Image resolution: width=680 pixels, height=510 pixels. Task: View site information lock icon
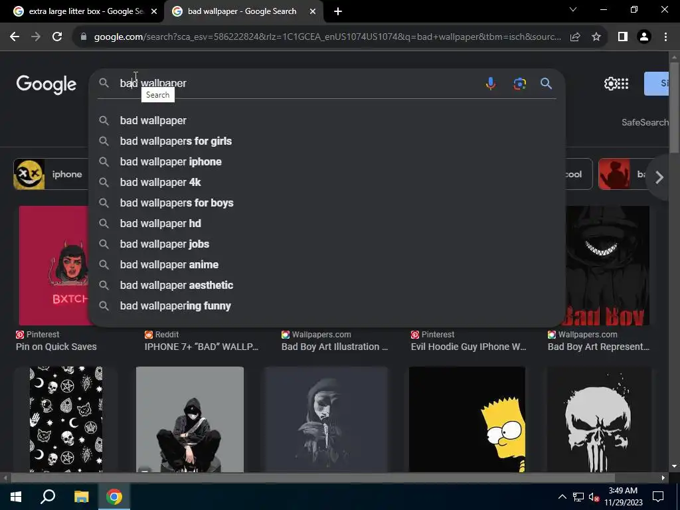(84, 37)
